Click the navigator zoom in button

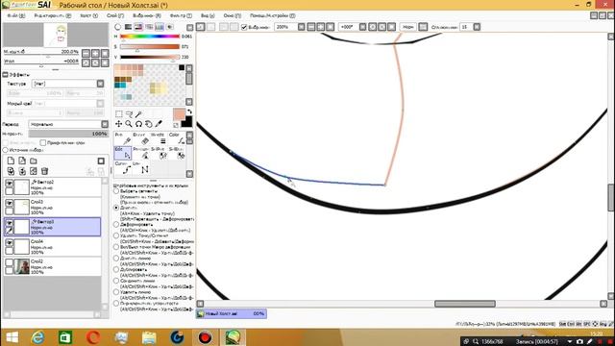pos(95,54)
